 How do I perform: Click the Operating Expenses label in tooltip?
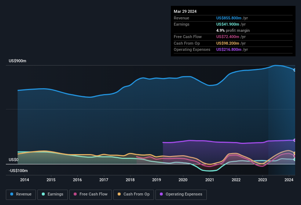[192, 50]
